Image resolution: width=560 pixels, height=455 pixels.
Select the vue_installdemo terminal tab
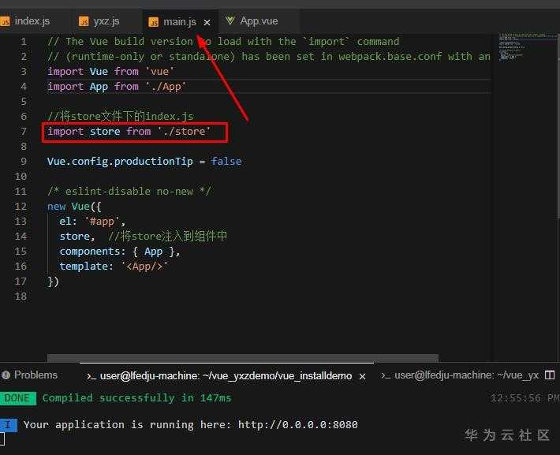[226, 375]
